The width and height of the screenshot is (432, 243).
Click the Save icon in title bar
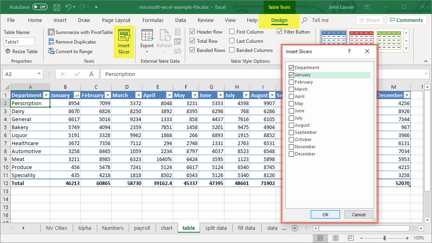57,7
